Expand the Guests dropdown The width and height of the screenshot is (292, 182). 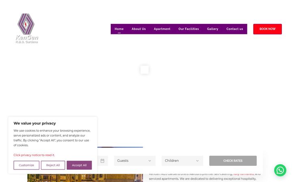pos(135,161)
